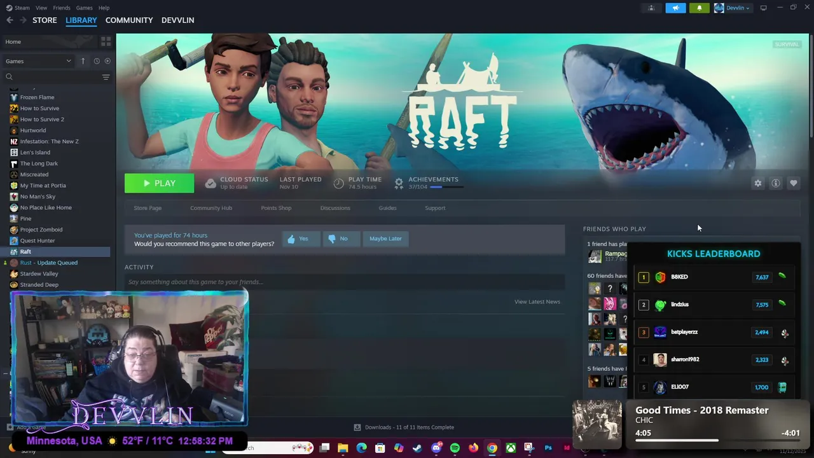The height and width of the screenshot is (458, 814).
Task: Open Discord from the taskbar
Action: coord(436,448)
